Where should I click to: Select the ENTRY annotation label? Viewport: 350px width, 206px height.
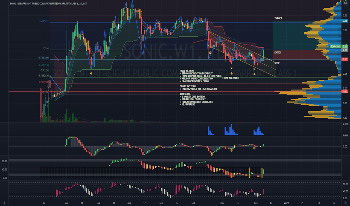(x=278, y=52)
